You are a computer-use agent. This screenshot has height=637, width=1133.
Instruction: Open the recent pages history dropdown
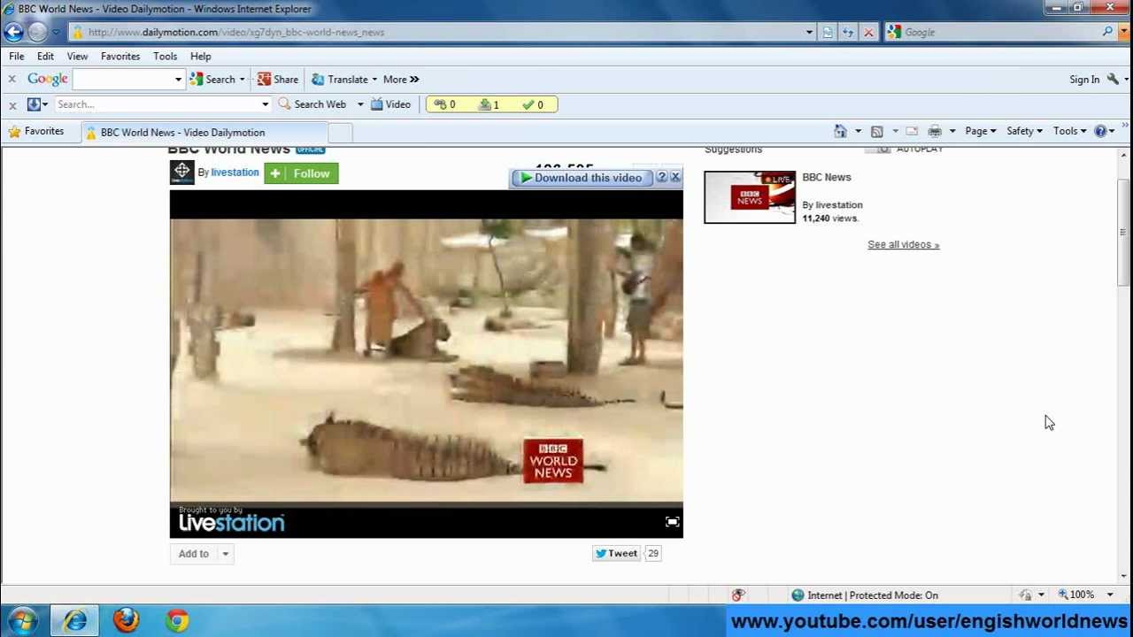coord(56,32)
